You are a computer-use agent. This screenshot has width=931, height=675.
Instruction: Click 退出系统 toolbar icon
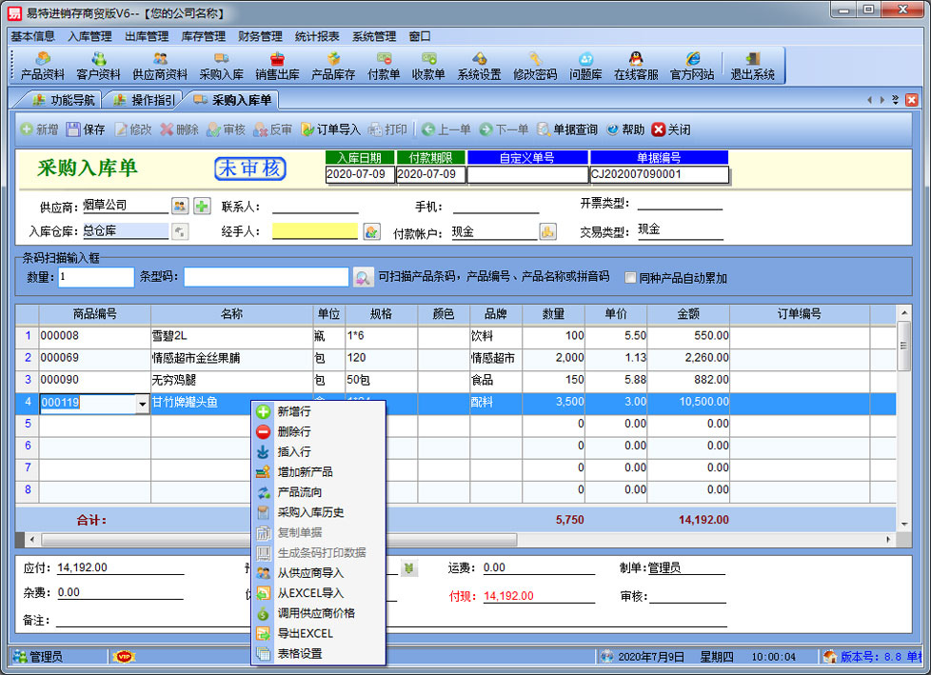[x=752, y=66]
